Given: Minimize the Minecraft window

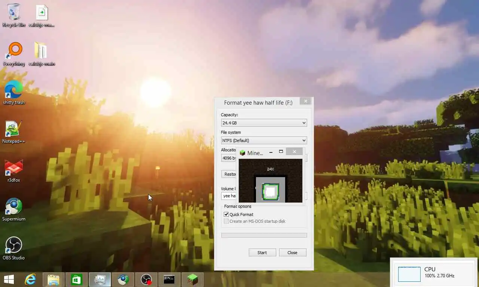Looking at the screenshot, I should 271,152.
